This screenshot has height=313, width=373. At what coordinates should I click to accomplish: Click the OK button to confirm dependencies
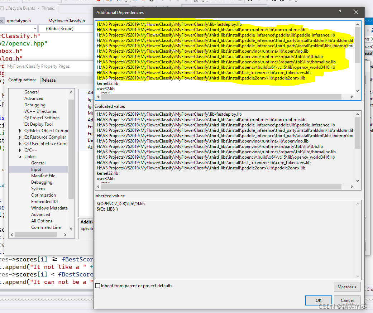318,300
